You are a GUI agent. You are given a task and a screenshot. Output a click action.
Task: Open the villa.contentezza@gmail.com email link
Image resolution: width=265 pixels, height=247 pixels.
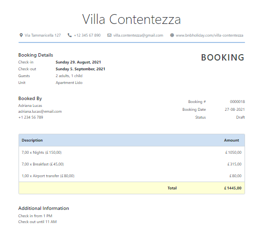pos(138,35)
